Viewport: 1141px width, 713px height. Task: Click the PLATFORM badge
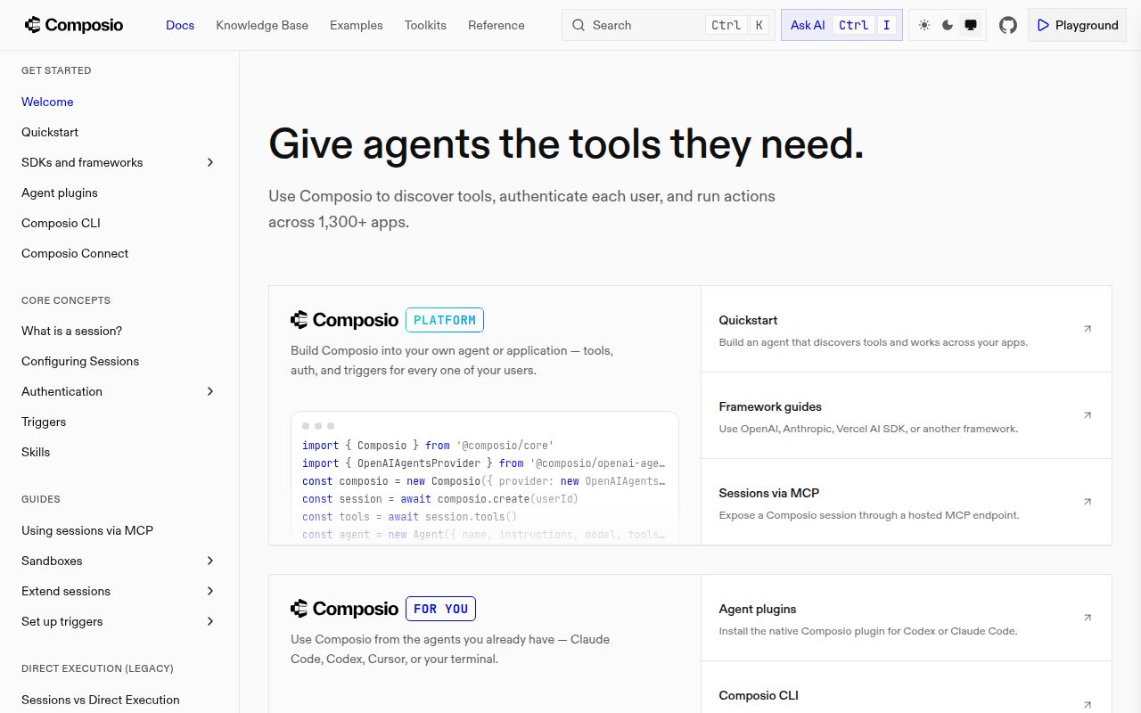tap(445, 320)
